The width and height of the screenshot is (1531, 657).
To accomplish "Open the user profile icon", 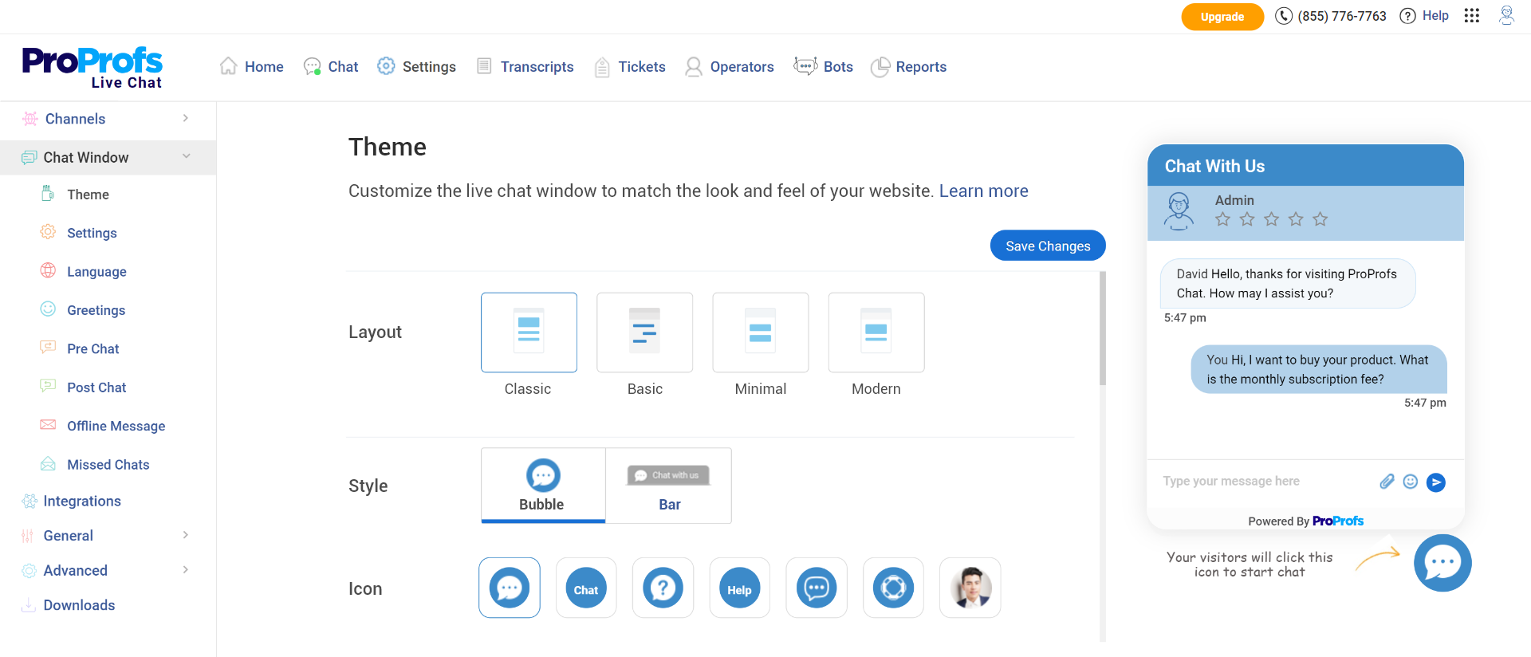I will tap(1506, 16).
